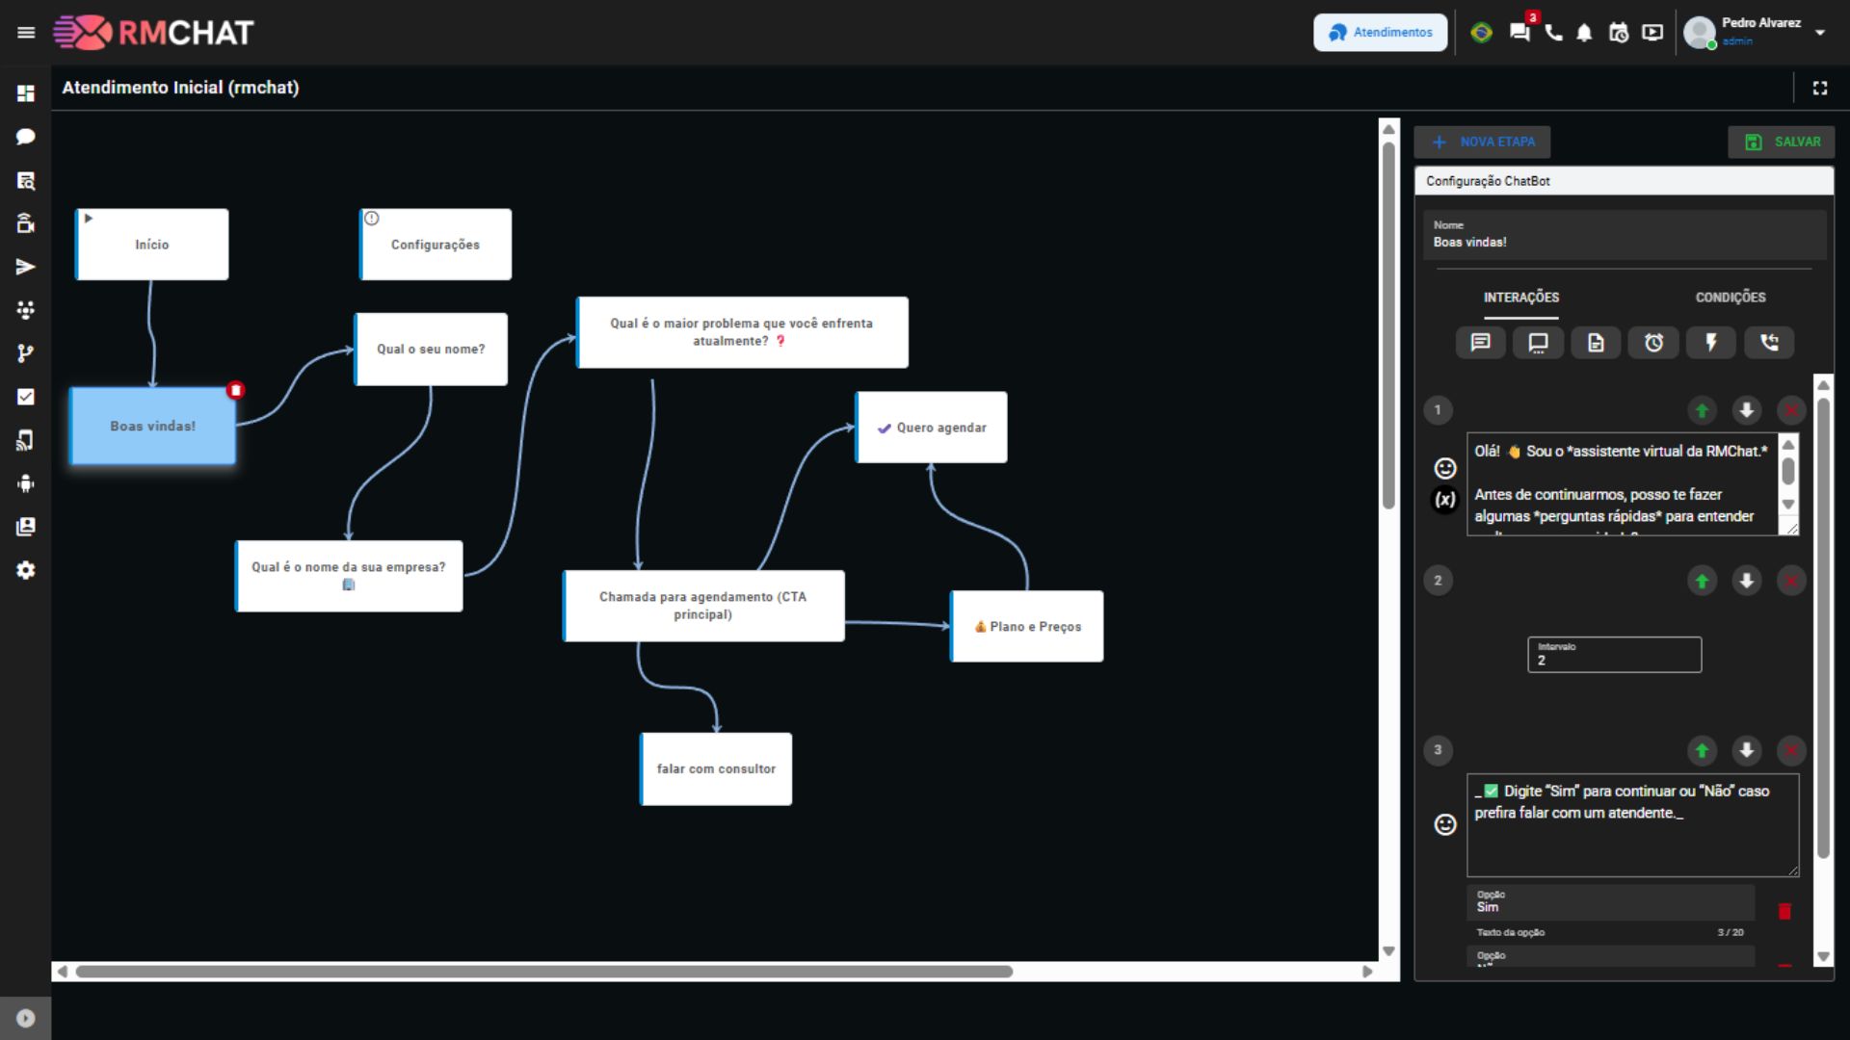Open Pedro Alvarez user dropdown
Image resolution: width=1850 pixels, height=1040 pixels.
coord(1819,33)
